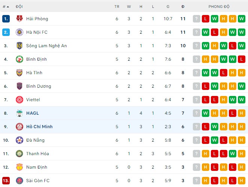Screen dimensions: 248x187
Task: Click Bình Định's most recent L form badge
Action: 242,59
